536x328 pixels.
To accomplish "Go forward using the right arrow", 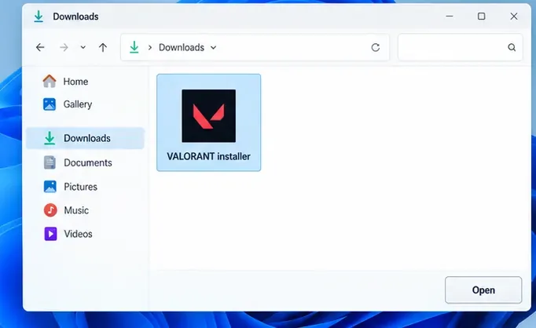I will coord(64,47).
